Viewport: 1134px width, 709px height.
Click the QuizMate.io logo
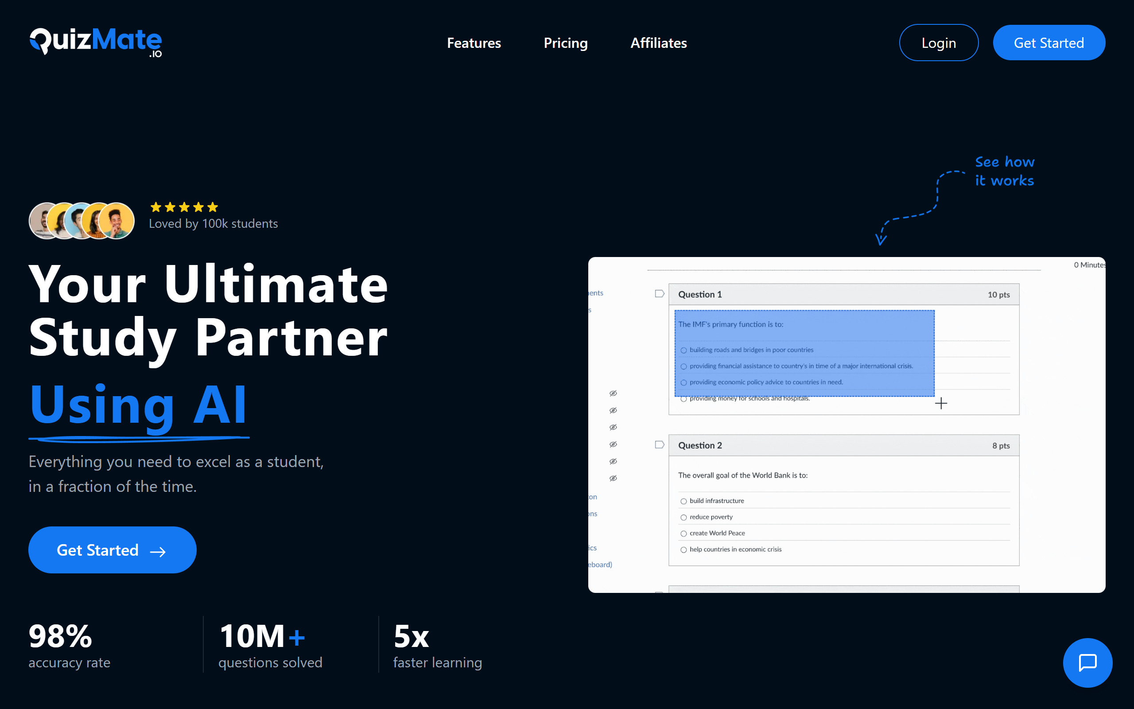tap(96, 42)
